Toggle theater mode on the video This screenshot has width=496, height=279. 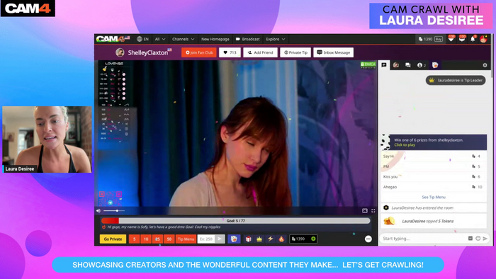coord(364,210)
